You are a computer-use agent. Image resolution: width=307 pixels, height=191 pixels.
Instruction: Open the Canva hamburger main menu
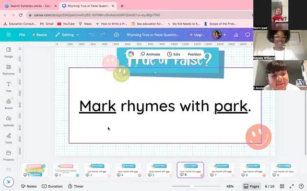[x=9, y=35]
